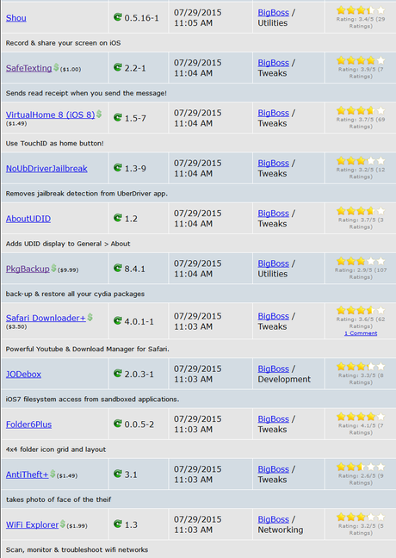Viewport: 396px width, 558px height.
Task: Click the dollar sign icon beside PkgBackup
Action: coord(53,268)
